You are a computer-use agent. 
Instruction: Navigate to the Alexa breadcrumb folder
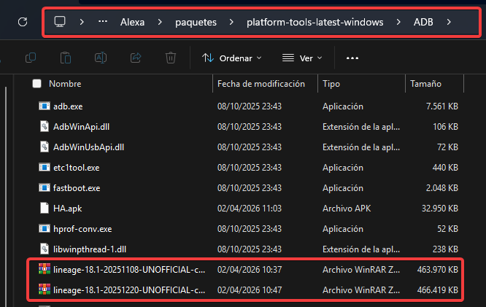[x=132, y=22]
